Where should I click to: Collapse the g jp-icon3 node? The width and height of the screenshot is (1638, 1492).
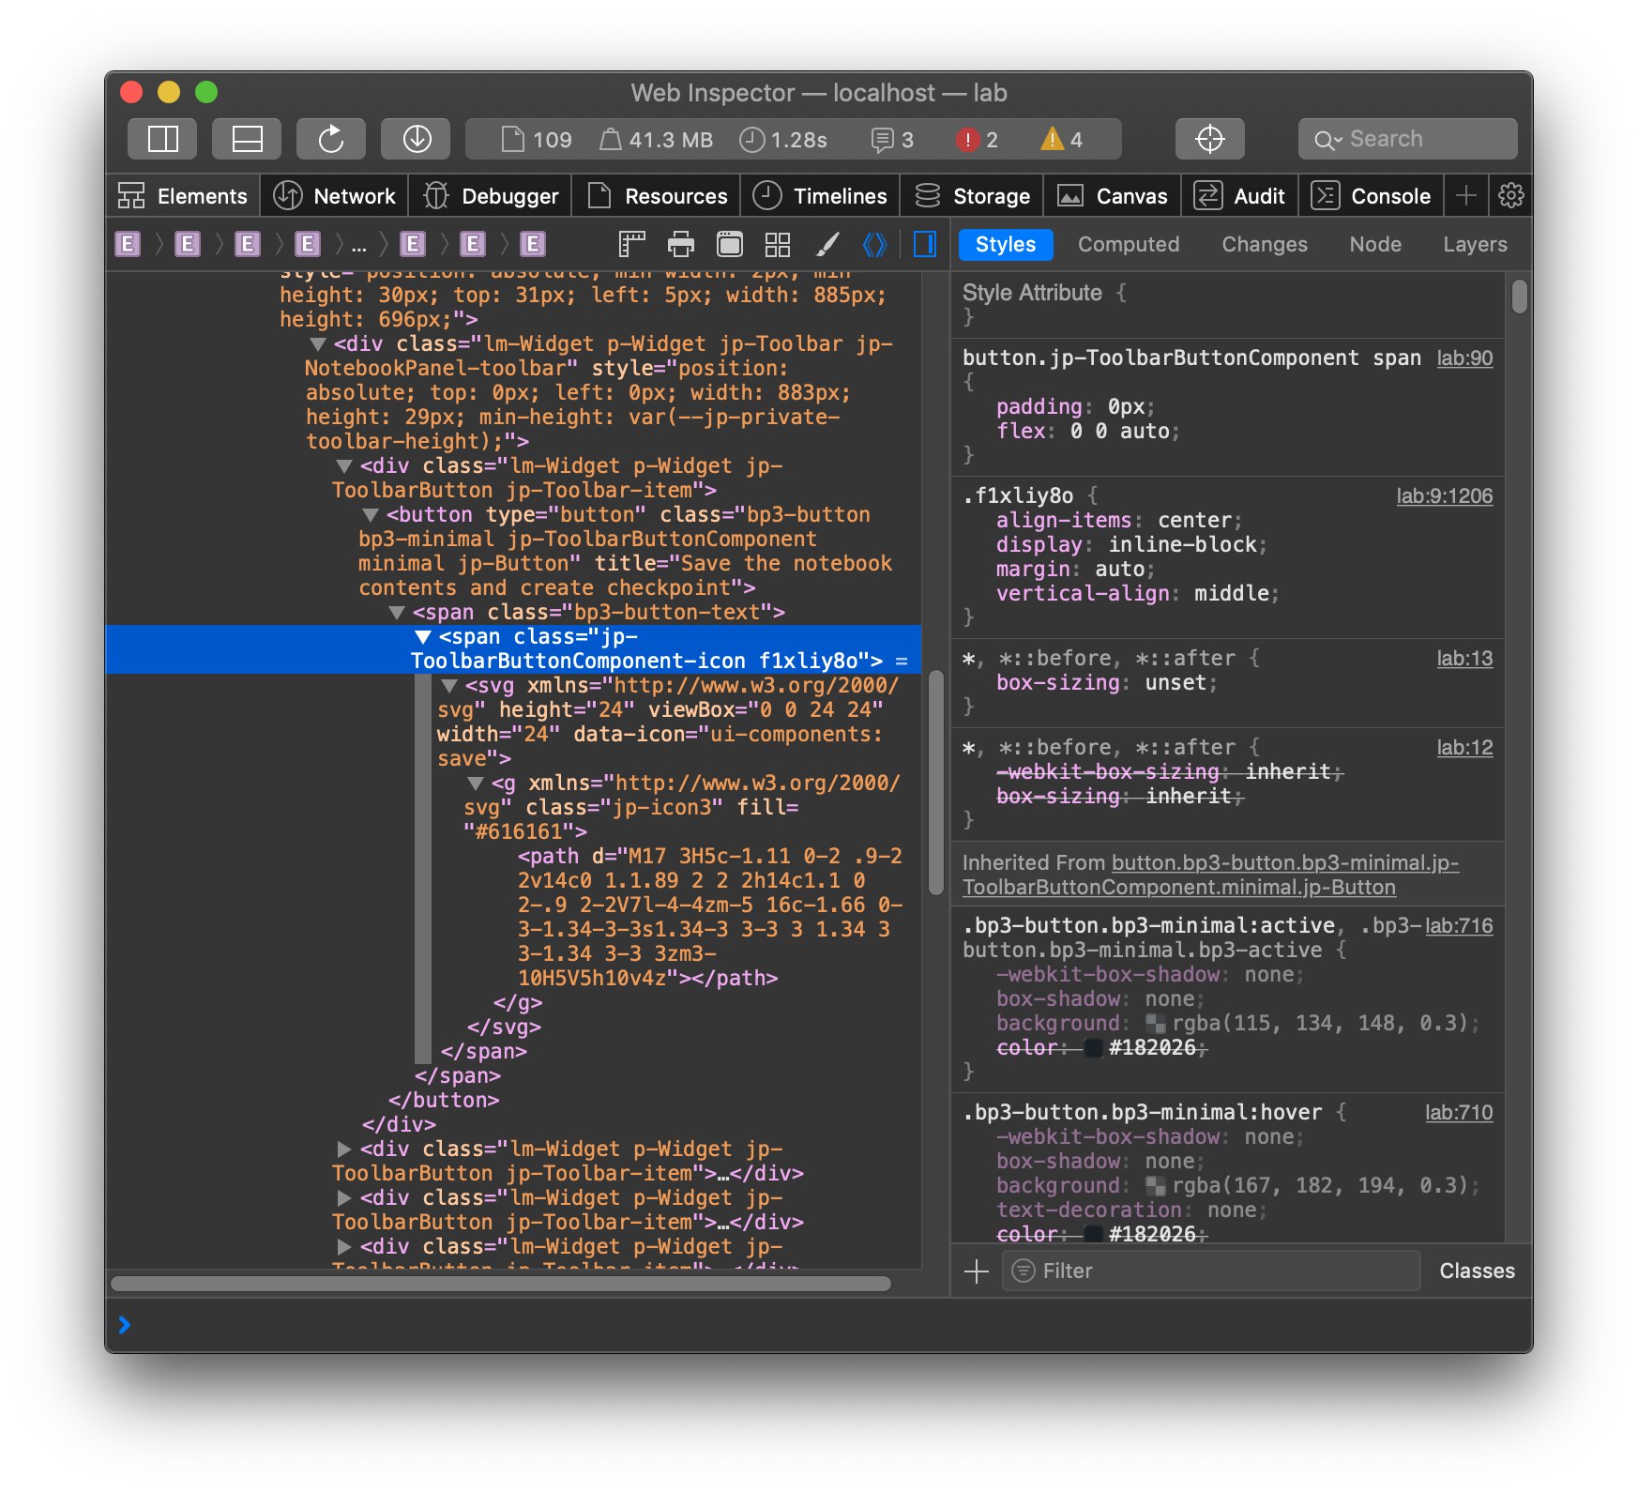point(476,784)
